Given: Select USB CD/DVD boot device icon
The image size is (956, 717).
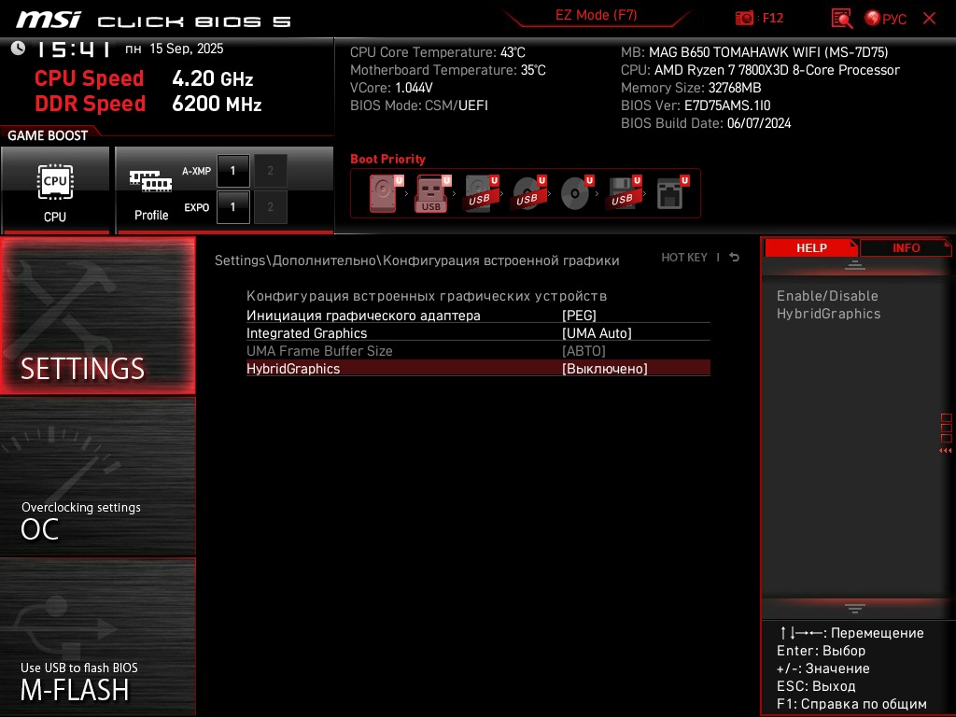Looking at the screenshot, I should tap(528, 193).
